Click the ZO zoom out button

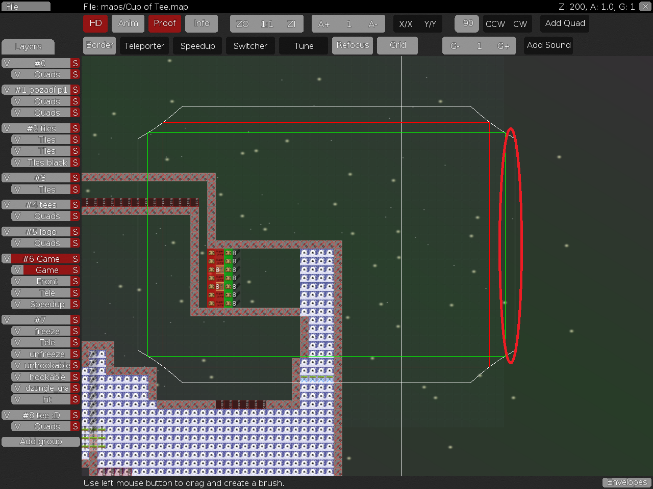[242, 24]
